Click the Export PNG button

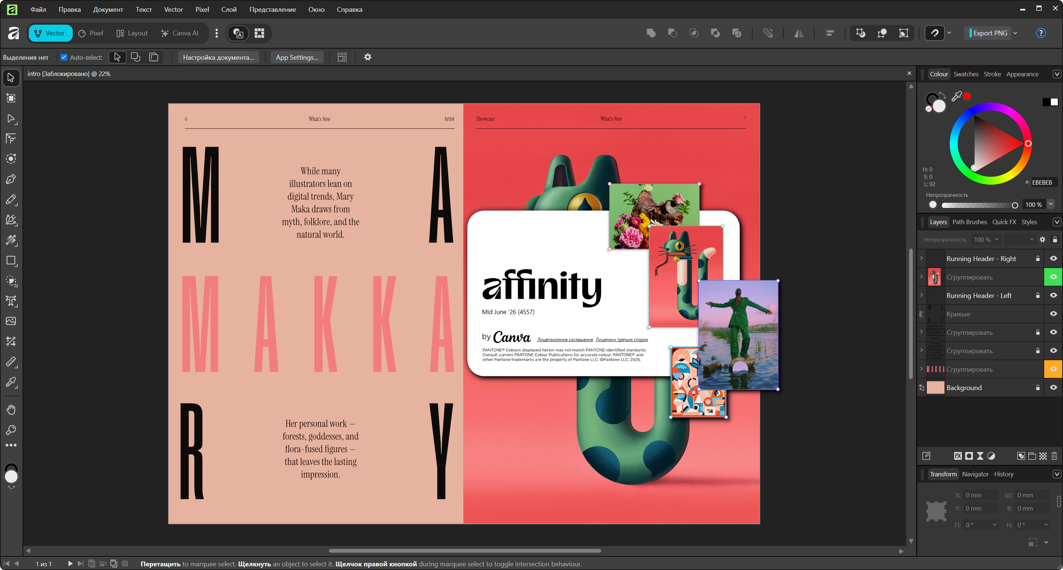coord(989,33)
